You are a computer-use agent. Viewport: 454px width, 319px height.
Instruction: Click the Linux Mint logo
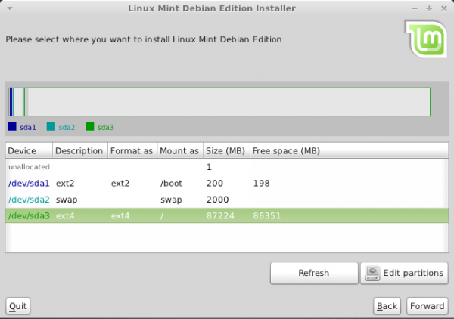coord(425,39)
